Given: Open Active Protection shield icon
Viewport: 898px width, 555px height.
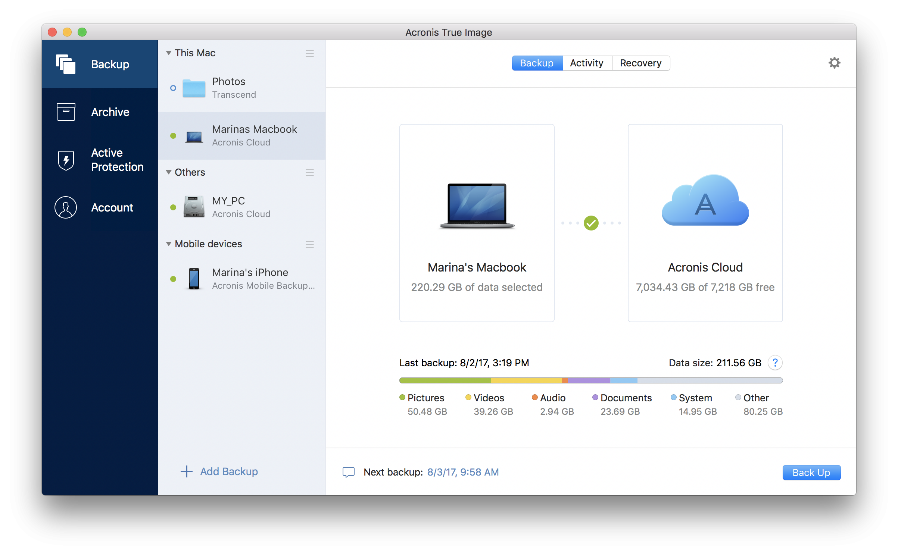Looking at the screenshot, I should click(x=66, y=160).
